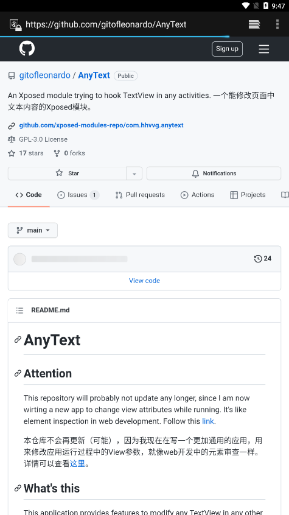
Task: Open the GitHub logo home link
Action: pyautogui.click(x=27, y=49)
